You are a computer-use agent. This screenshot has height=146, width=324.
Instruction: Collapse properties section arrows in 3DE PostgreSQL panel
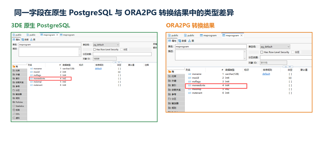[117, 62]
